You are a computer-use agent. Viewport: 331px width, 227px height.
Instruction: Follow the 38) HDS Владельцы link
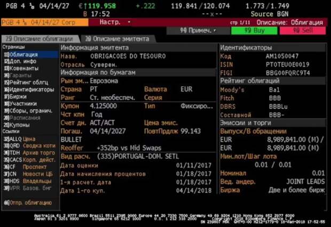28,181
